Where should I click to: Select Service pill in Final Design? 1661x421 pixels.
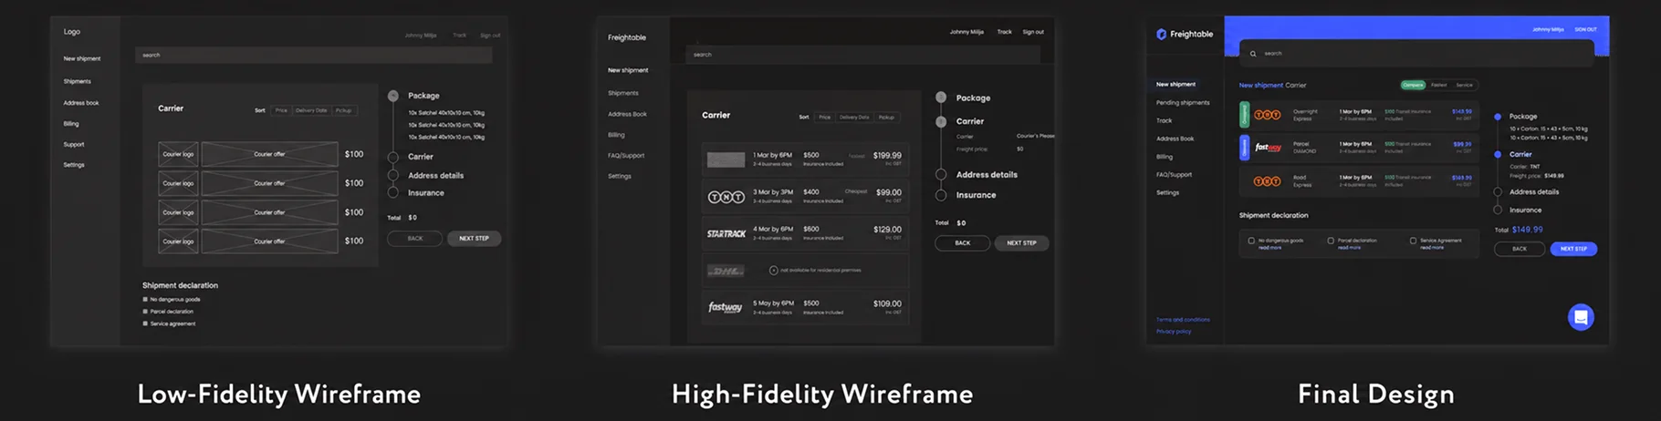(1464, 85)
